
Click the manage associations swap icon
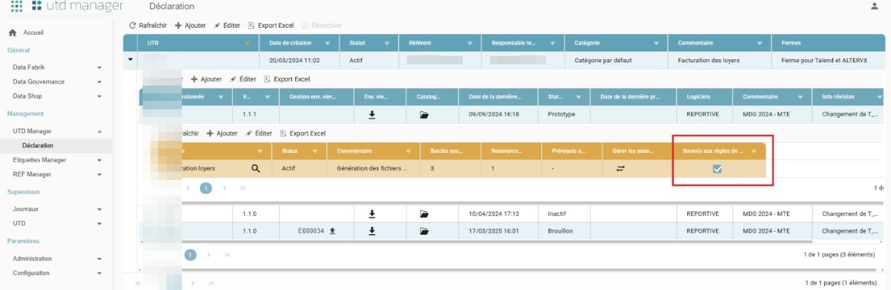621,168
